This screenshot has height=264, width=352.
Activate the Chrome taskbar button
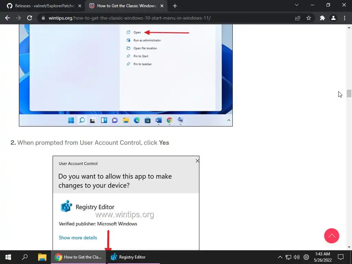[78, 257]
